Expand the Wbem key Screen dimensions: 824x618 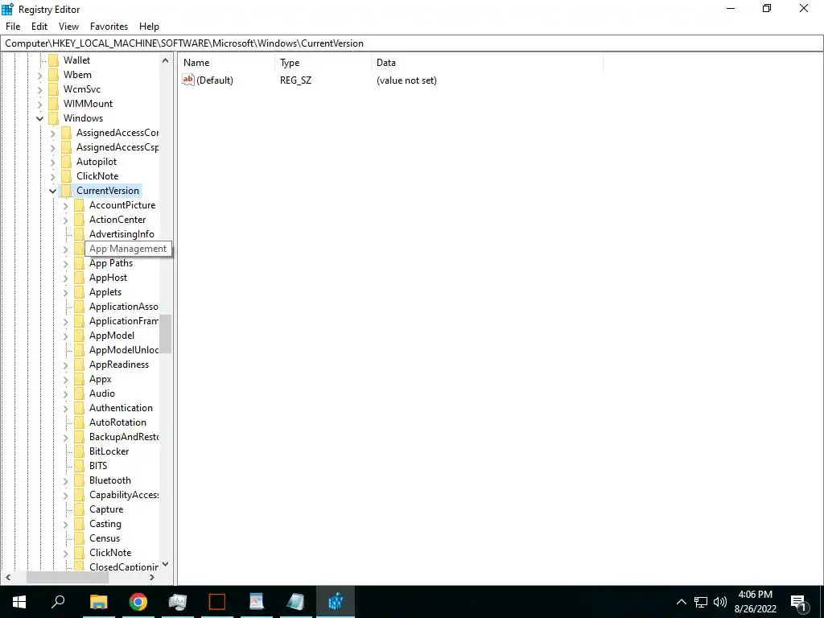[40, 75]
